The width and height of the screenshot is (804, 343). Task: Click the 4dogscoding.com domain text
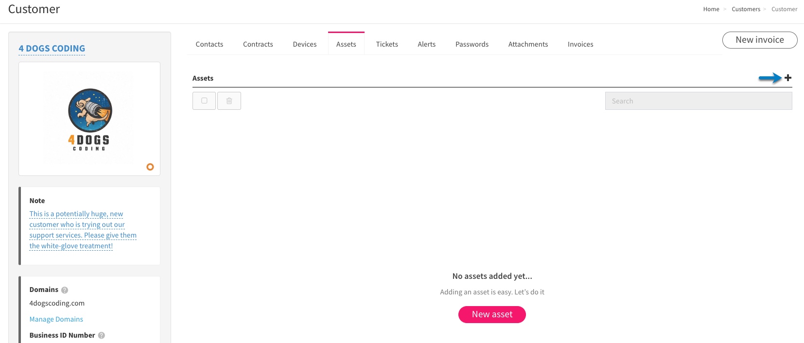click(x=57, y=303)
